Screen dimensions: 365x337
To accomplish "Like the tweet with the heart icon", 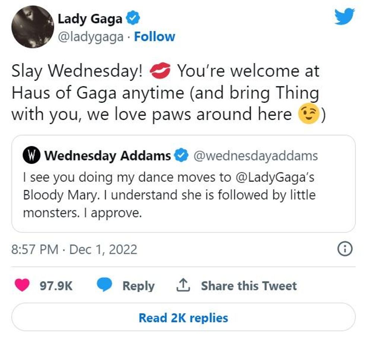I will coord(22,286).
